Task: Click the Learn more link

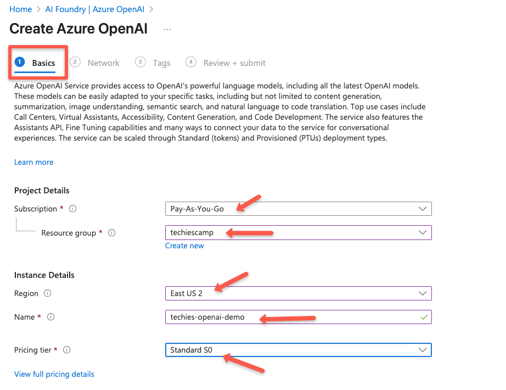Action: pyautogui.click(x=33, y=162)
